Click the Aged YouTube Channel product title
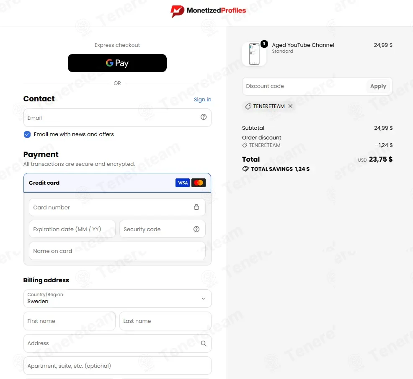This screenshot has height=379, width=413. point(303,45)
